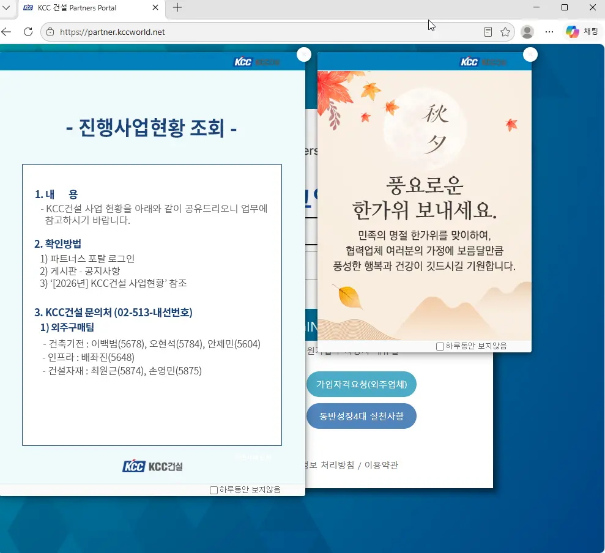Click the line 건설자재 : 최원근(5874), 손영민(5875)

coord(122,371)
